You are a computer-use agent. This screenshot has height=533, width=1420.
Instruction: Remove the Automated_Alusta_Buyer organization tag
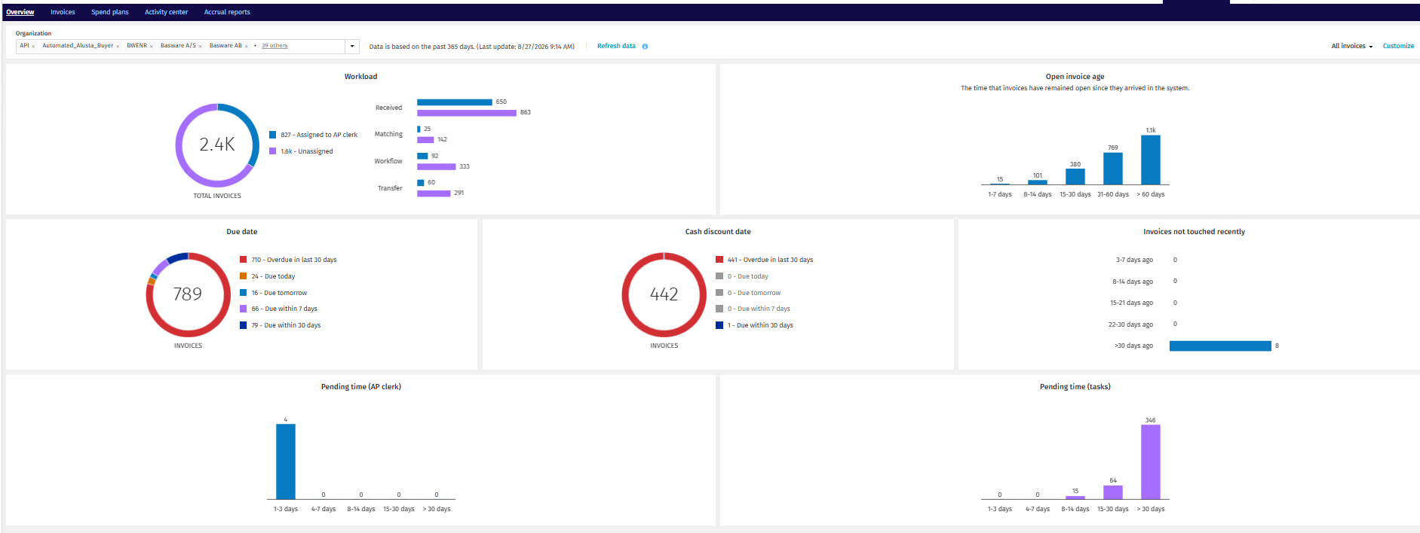click(118, 47)
